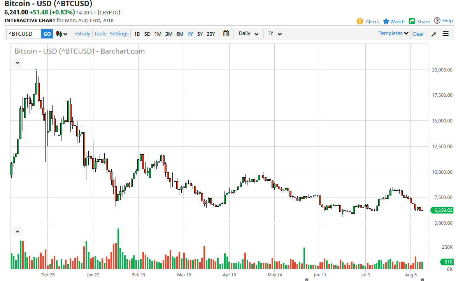Collapse the volume panel with the up chevron
This screenshot has height=281, width=456.
[17, 231]
